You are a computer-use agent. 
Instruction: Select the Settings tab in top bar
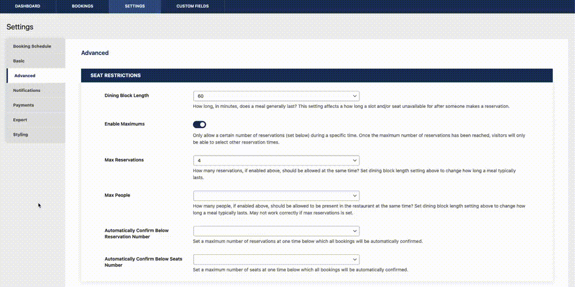point(135,6)
